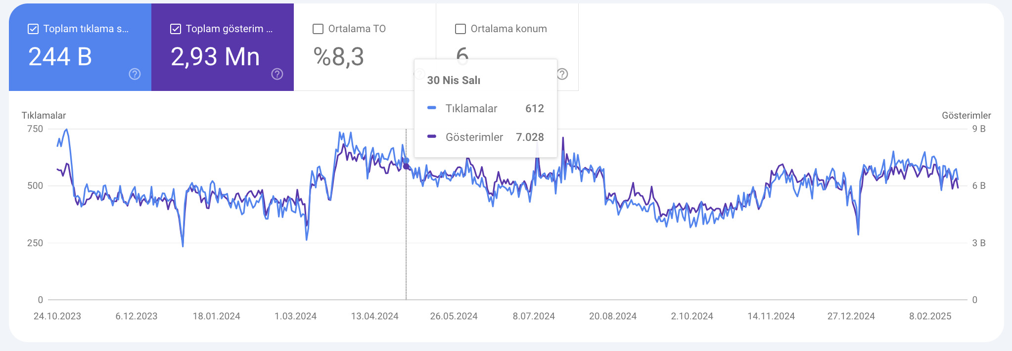The image size is (1012, 351).
Task: Click the 2,93 Mn impressions value
Action: [x=215, y=56]
